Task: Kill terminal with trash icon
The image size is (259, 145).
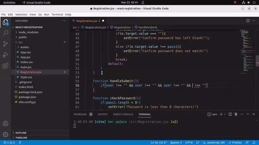Action: click(236, 114)
